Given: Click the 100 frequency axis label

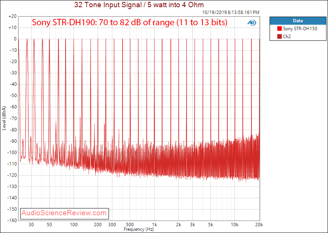Looking at the screenshot, I should point(74,225).
